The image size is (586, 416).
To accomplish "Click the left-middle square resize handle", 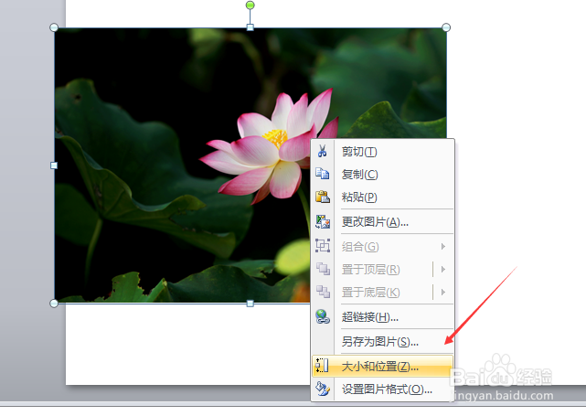I will coord(54,165).
